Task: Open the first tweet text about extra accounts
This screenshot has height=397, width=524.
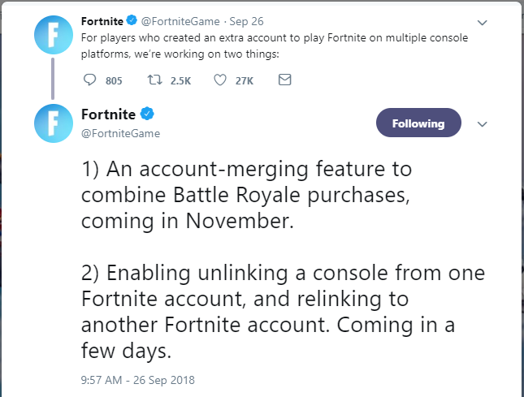Action: (275, 45)
